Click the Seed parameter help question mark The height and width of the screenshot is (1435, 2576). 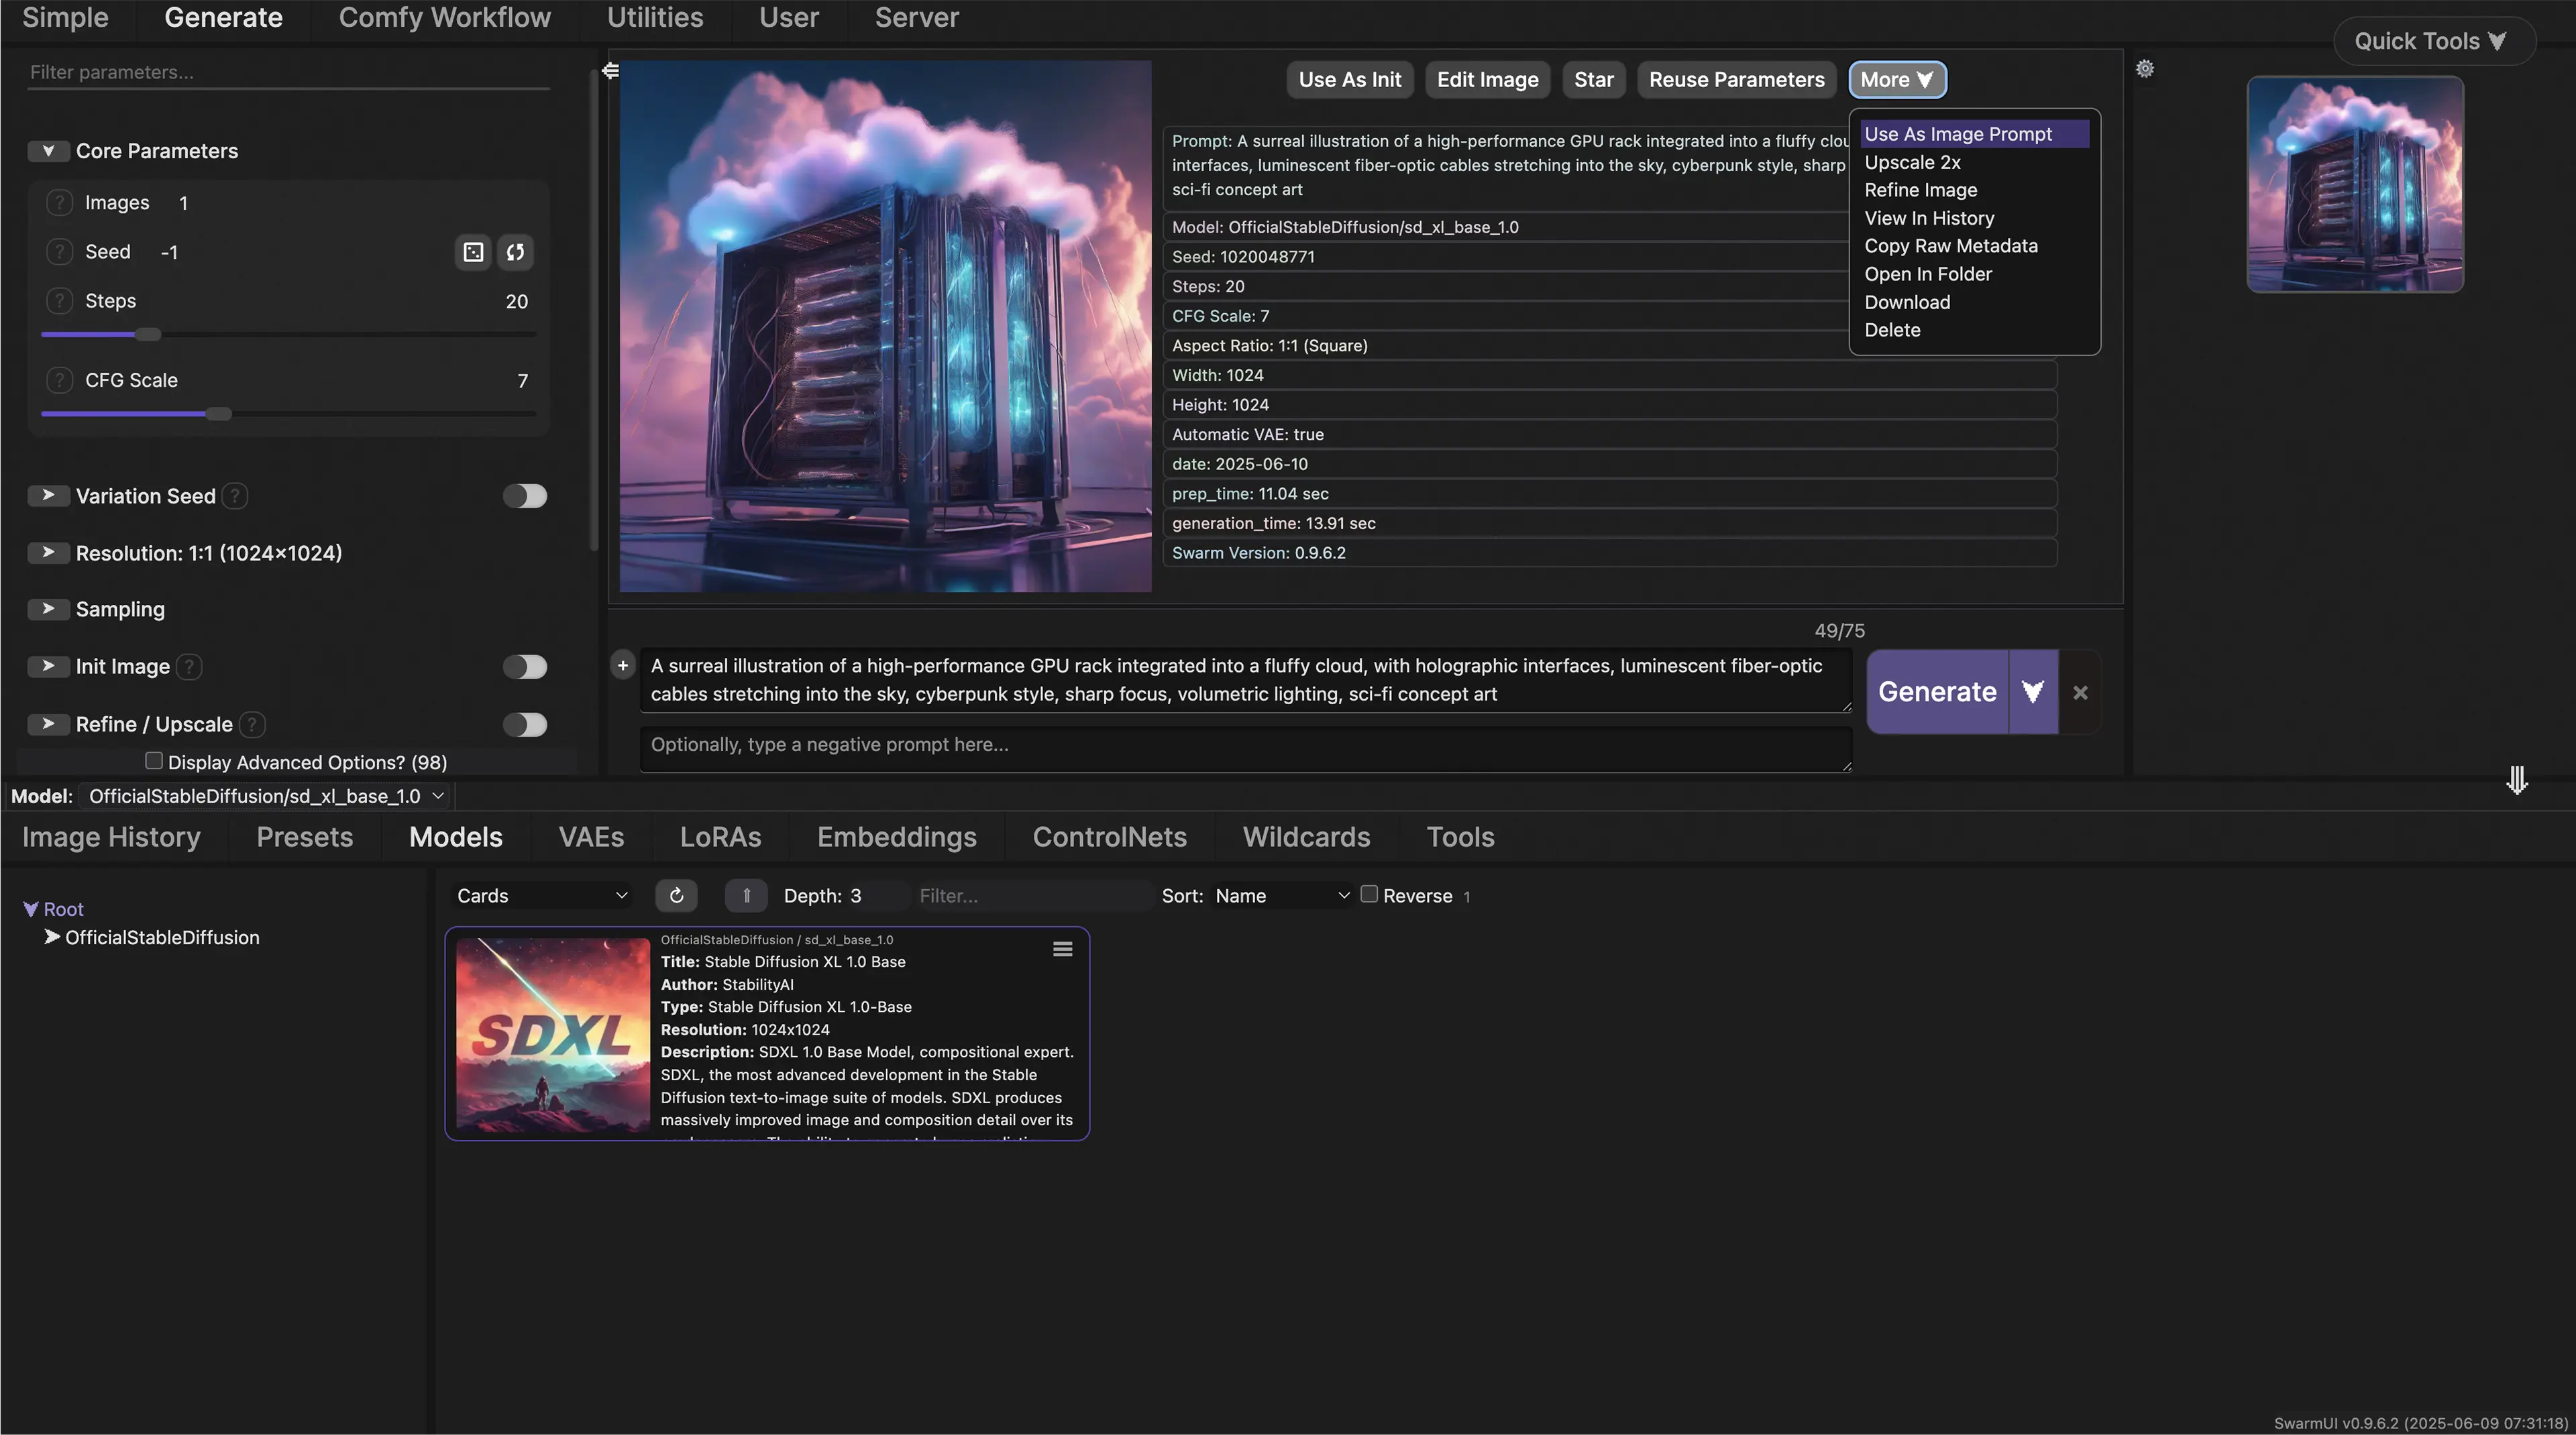59,252
